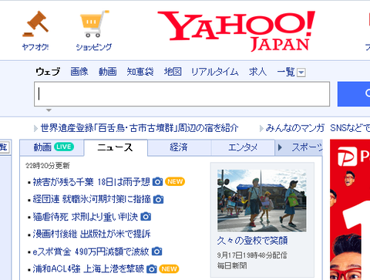Click the LIVE badge on 動画 tab
Screen dimensions: 370x280
click(x=64, y=147)
